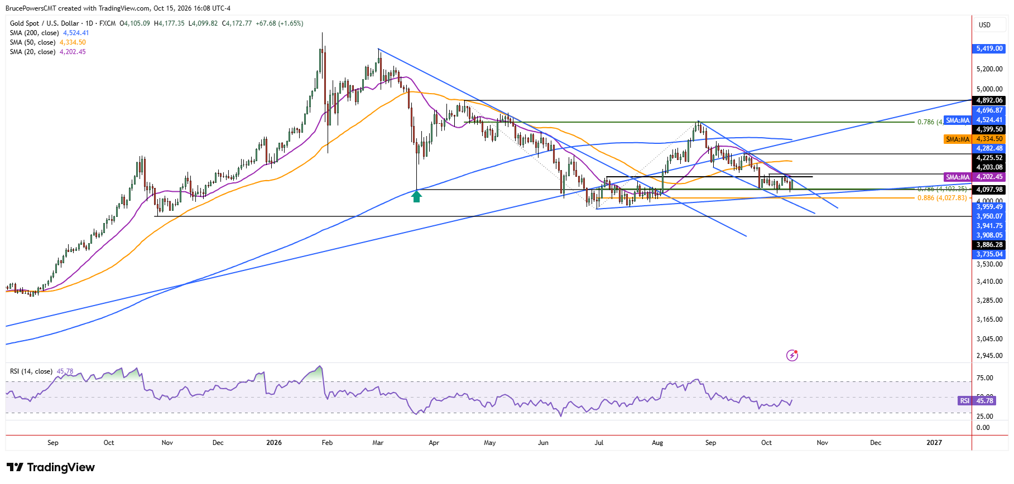Image resolution: width=1014 pixels, height=484 pixels.
Task: Click the orange SMA:MA 4,334.50 label
Action: pyautogui.click(x=975, y=139)
